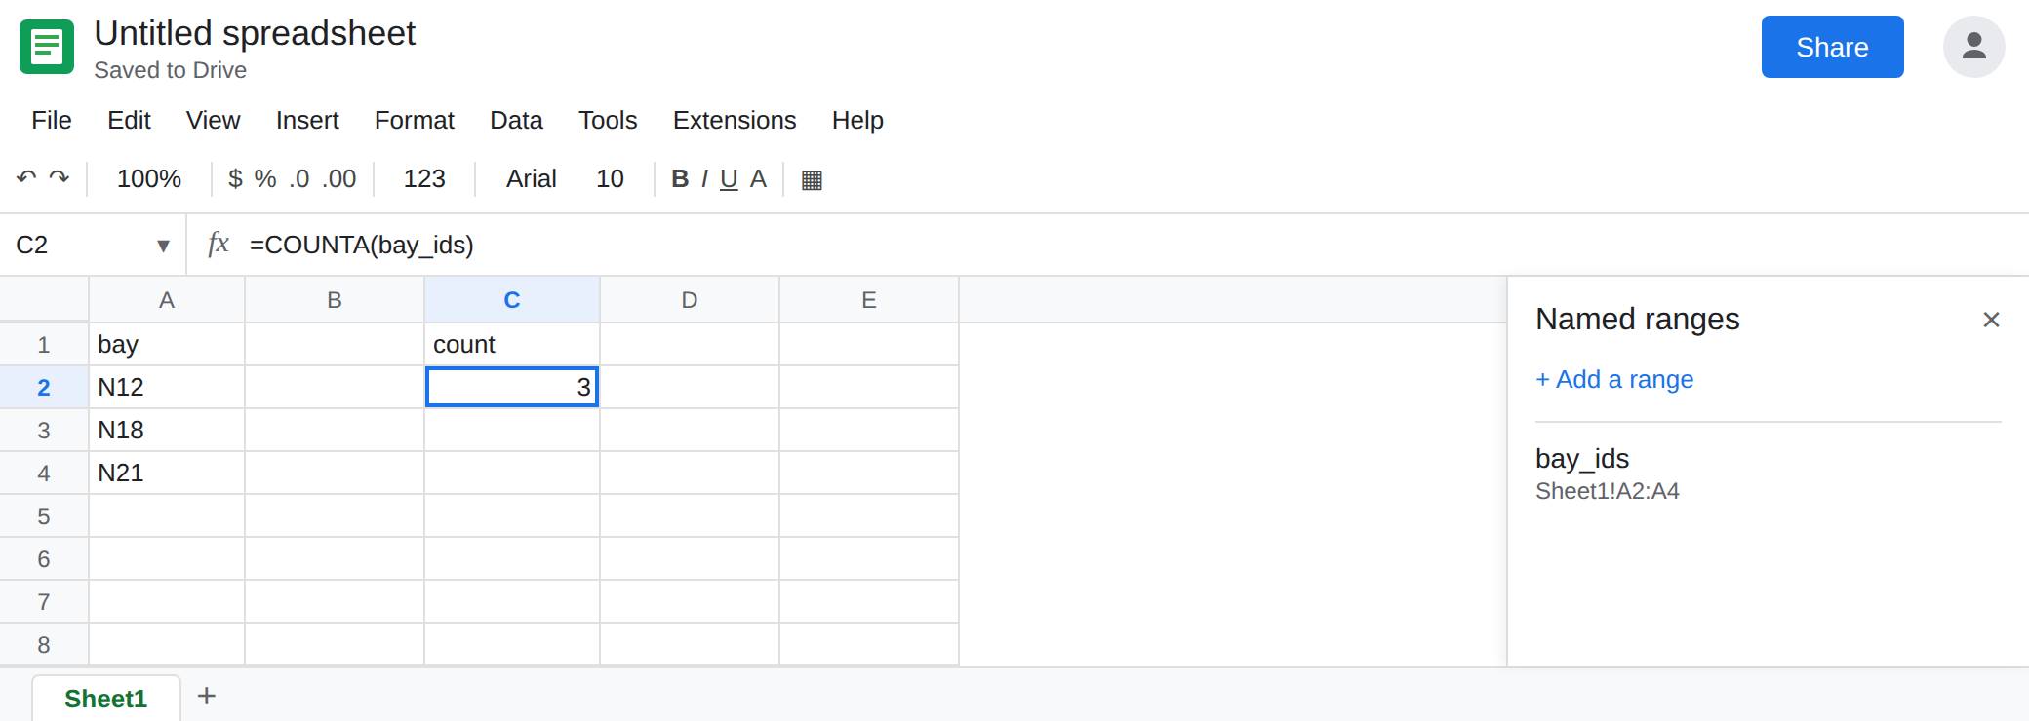Select cell containing N12
The height and width of the screenshot is (721, 2029).
pyautogui.click(x=167, y=387)
